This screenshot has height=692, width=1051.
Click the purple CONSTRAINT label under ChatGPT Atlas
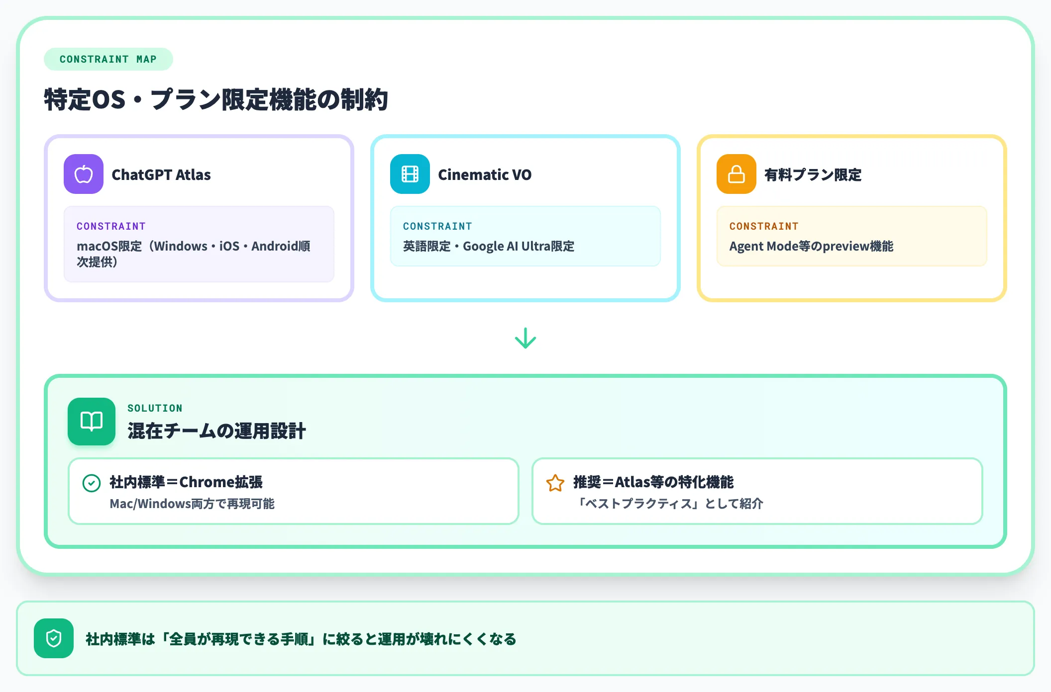pyautogui.click(x=111, y=226)
